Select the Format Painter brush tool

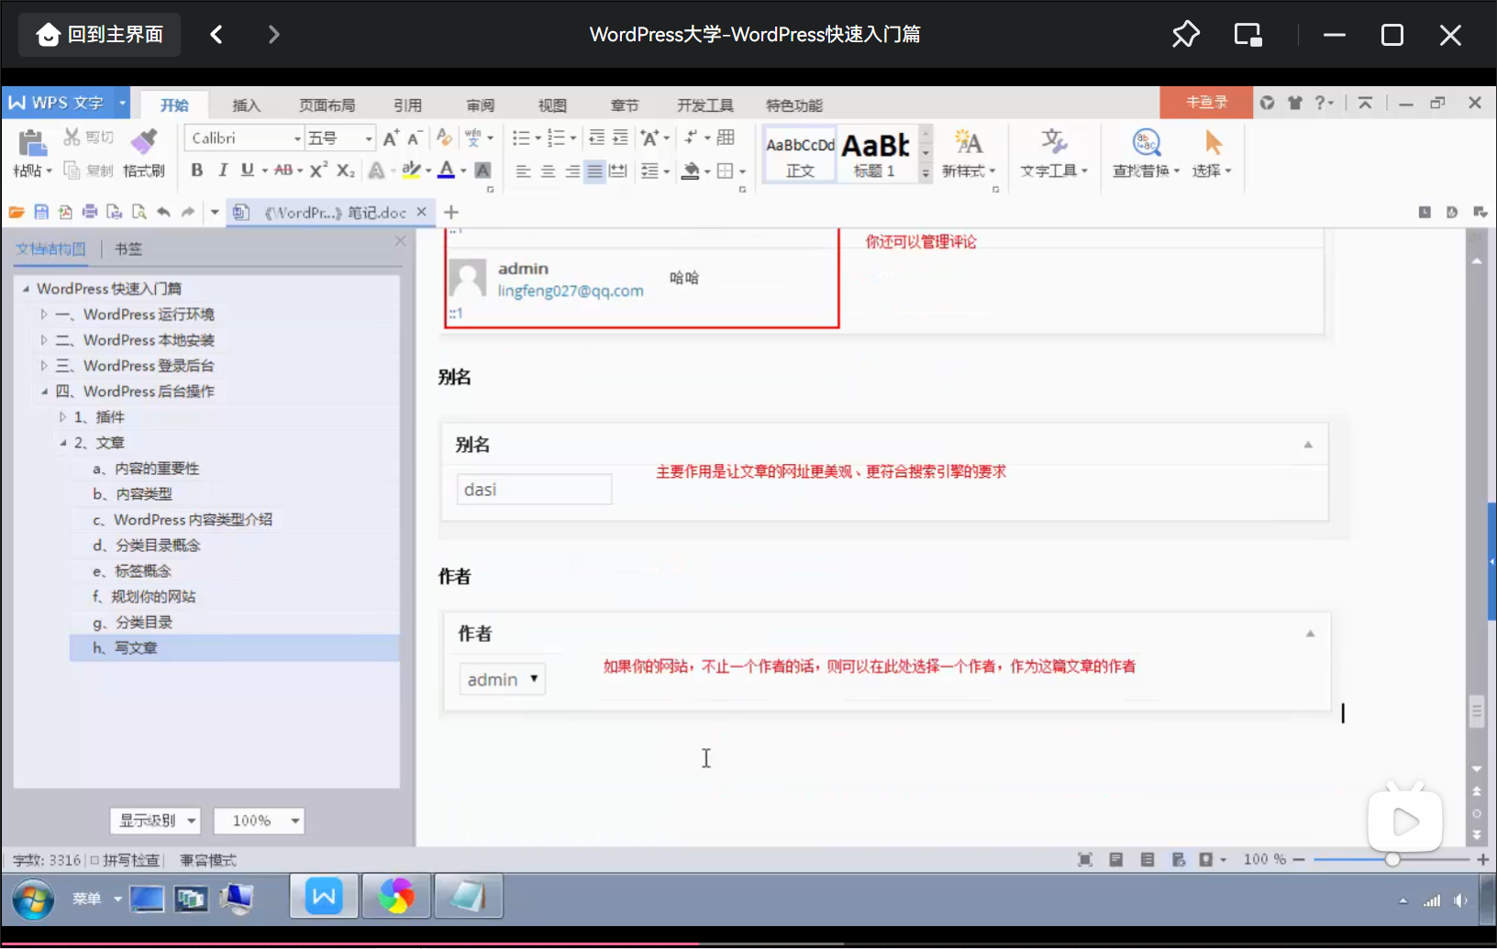pyautogui.click(x=144, y=142)
